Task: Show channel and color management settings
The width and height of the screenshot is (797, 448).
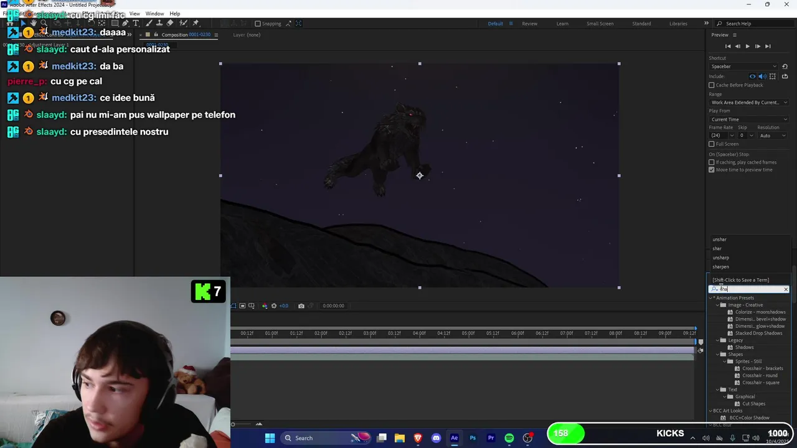Action: point(265,306)
